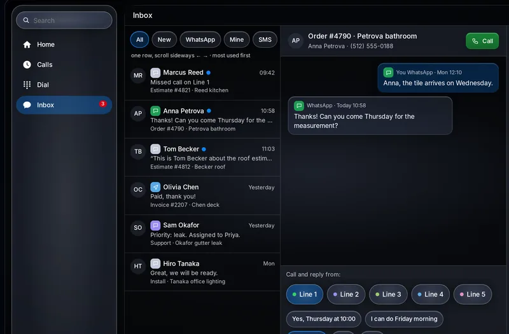Click unread blue dot next to Marcus Reed
509x334 pixels.
point(209,73)
